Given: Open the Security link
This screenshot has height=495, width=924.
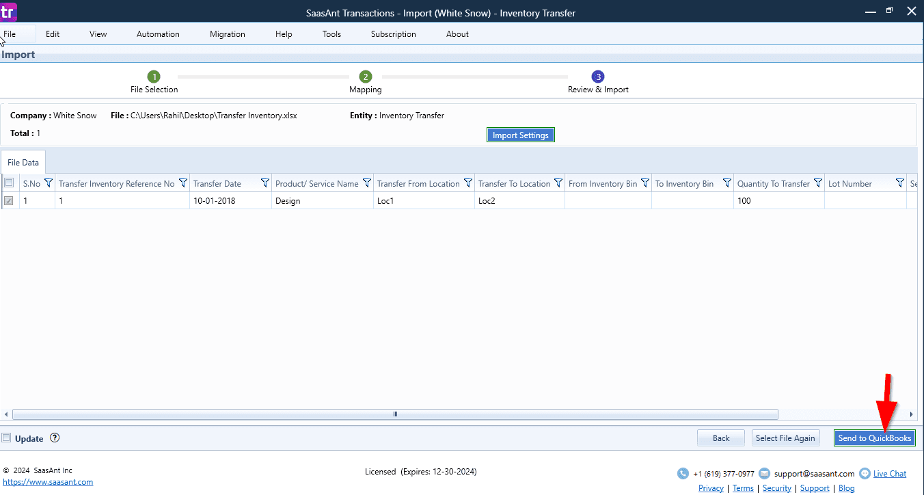Looking at the screenshot, I should click(776, 488).
